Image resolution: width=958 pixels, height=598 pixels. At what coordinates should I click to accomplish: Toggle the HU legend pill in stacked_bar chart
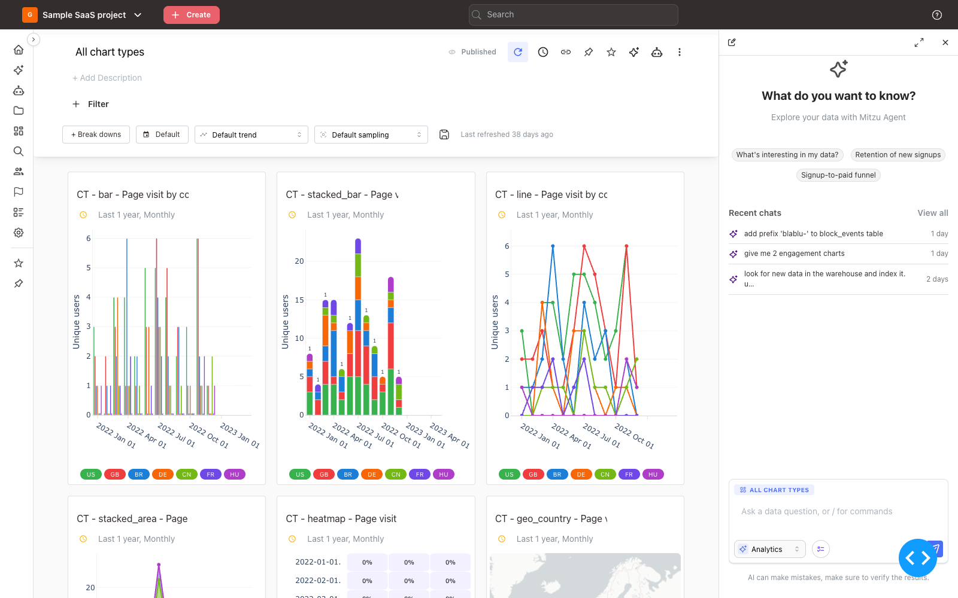click(x=444, y=474)
